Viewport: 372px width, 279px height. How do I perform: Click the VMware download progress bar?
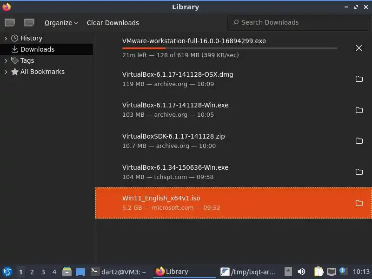point(230,48)
